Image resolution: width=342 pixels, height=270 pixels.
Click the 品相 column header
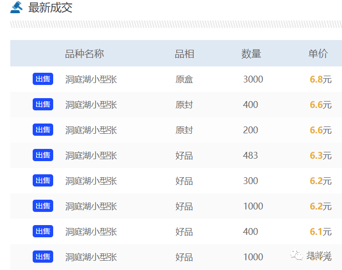click(x=184, y=54)
